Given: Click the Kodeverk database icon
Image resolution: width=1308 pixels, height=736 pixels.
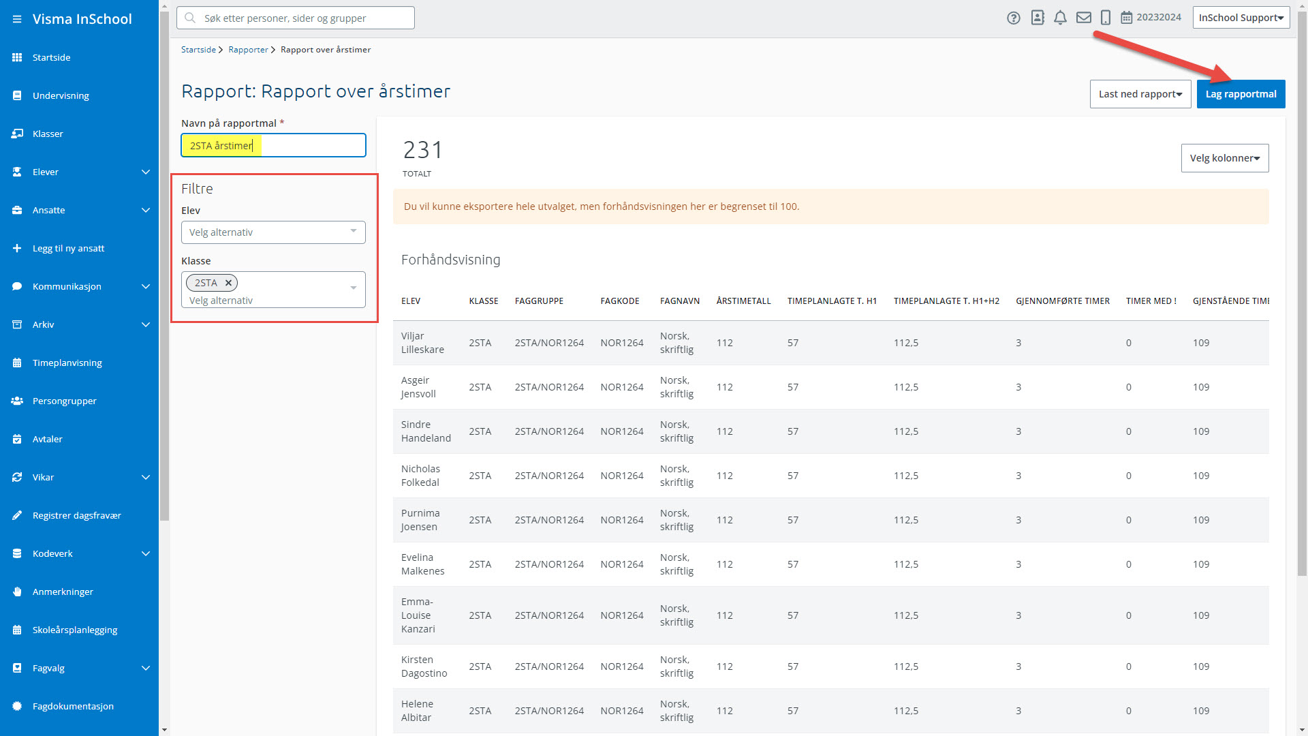Looking at the screenshot, I should (x=17, y=553).
